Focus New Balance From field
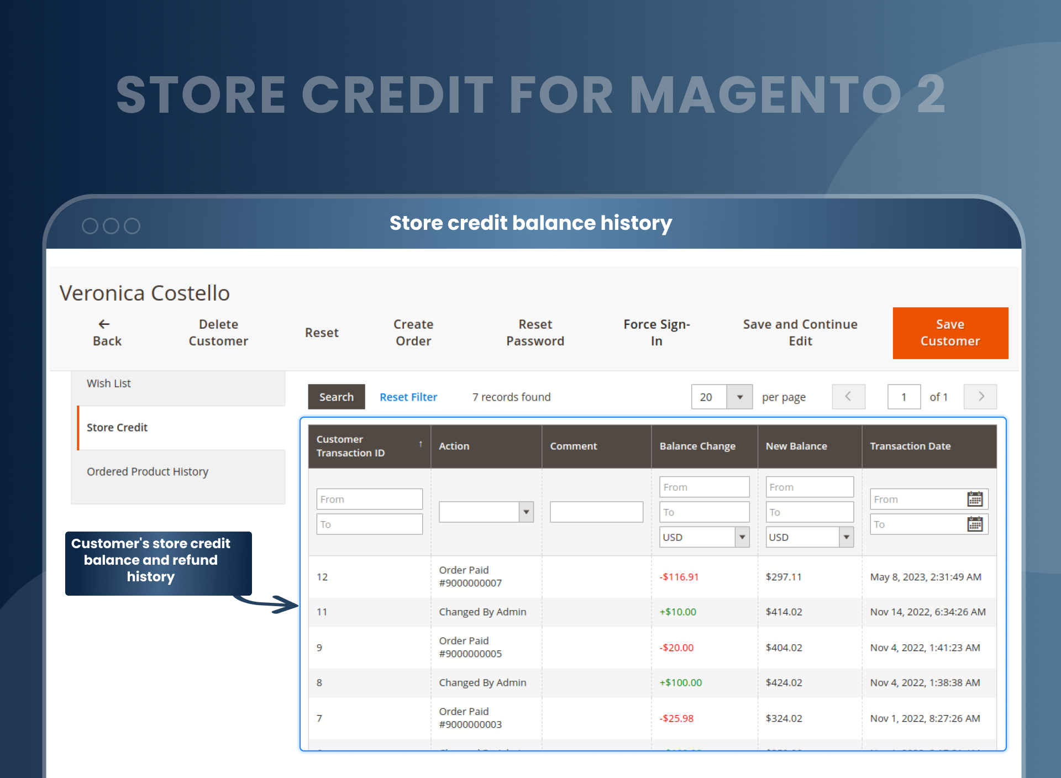 [x=810, y=487]
